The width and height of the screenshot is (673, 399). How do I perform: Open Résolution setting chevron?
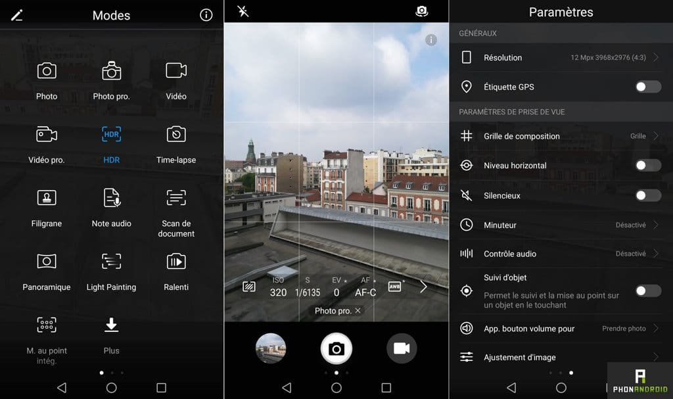[655, 57]
